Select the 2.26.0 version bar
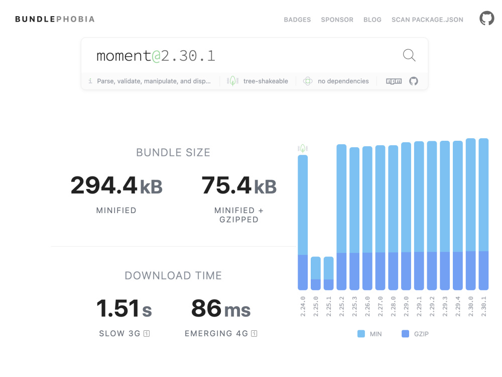Image resolution: width=502 pixels, height=377 pixels. pyautogui.click(x=367, y=218)
